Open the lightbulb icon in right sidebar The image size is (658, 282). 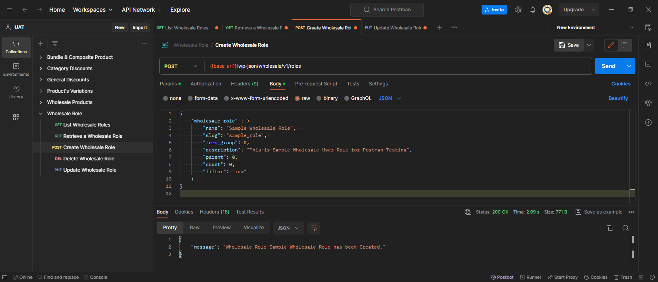[648, 103]
